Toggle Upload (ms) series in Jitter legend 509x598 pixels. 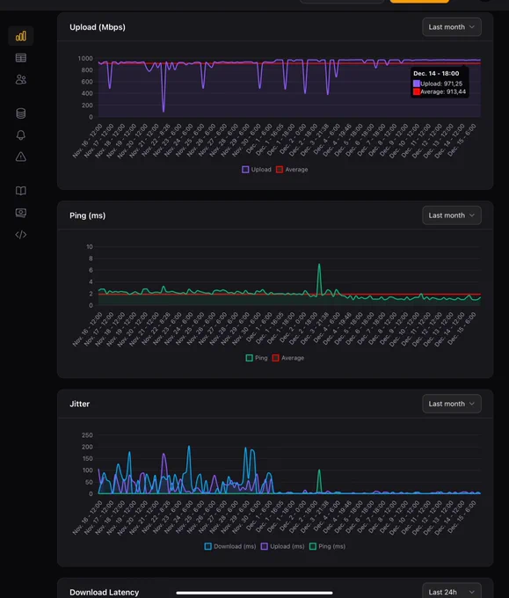pyautogui.click(x=282, y=546)
